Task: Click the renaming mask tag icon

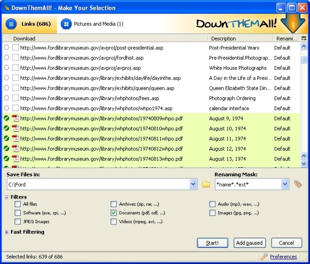Action: pos(298,184)
